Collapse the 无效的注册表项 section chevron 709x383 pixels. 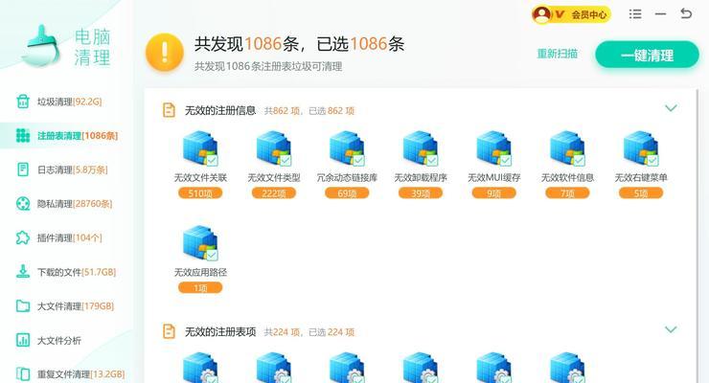coord(671,329)
